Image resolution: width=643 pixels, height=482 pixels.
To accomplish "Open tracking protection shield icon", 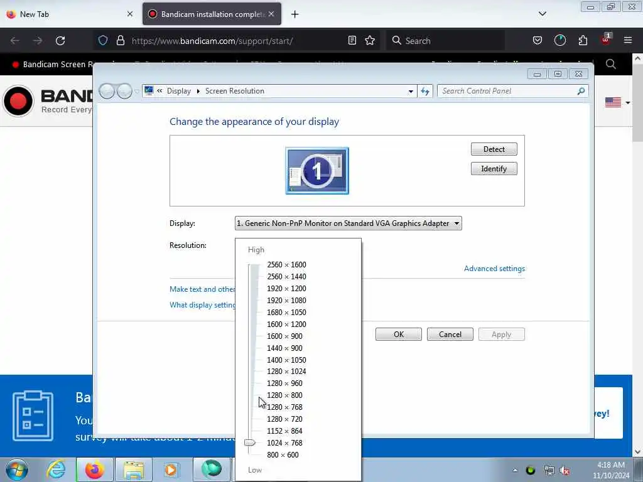I will 103,41.
